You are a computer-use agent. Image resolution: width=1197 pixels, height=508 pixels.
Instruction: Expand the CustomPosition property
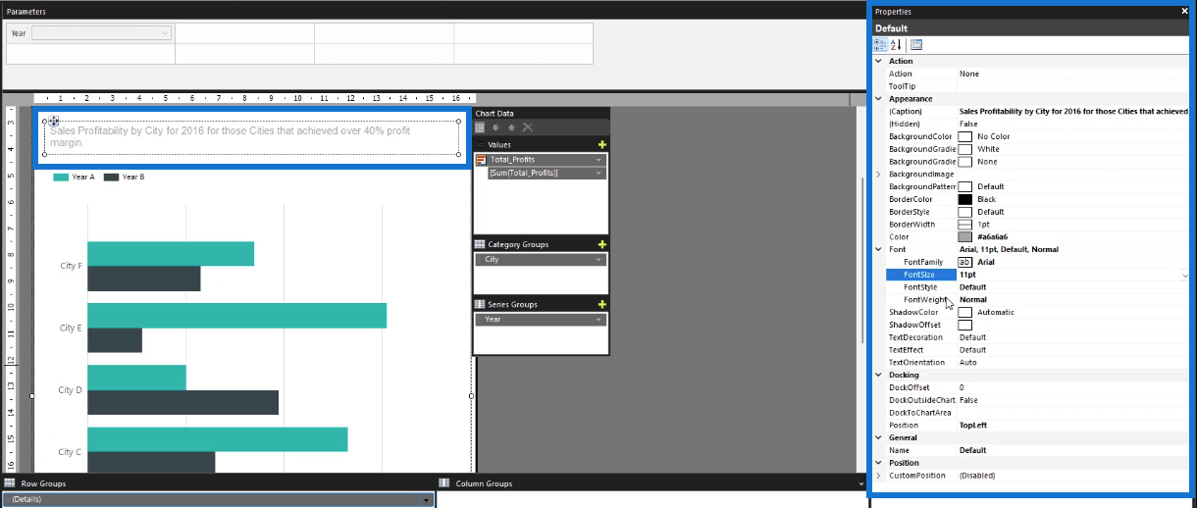[x=879, y=475]
